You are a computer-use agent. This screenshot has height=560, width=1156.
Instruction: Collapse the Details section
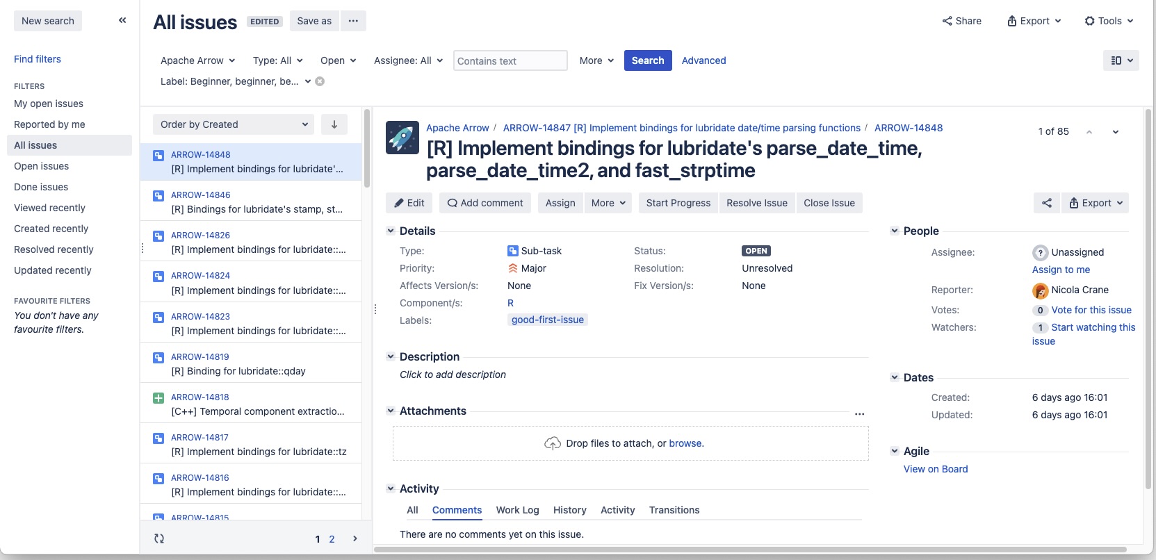[391, 231]
